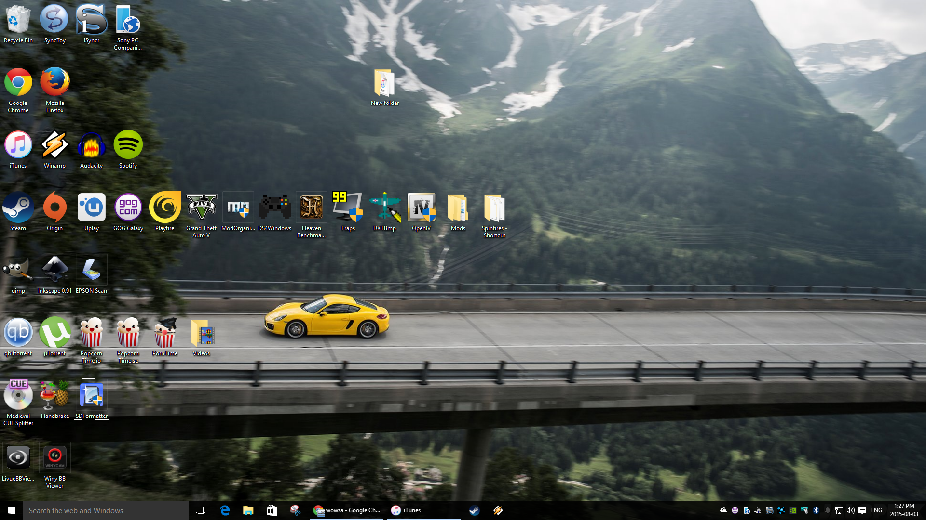Select the Spintires - Shortcut icon
The image size is (926, 520).
point(494,215)
